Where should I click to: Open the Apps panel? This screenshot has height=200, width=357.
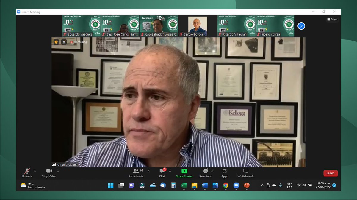point(224,173)
